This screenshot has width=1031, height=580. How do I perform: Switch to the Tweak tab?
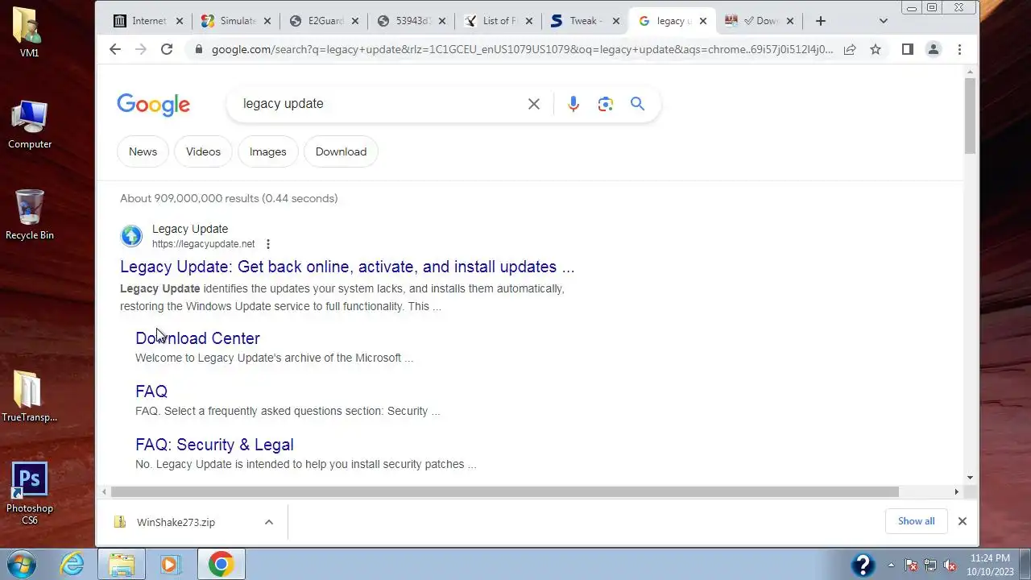pos(585,21)
